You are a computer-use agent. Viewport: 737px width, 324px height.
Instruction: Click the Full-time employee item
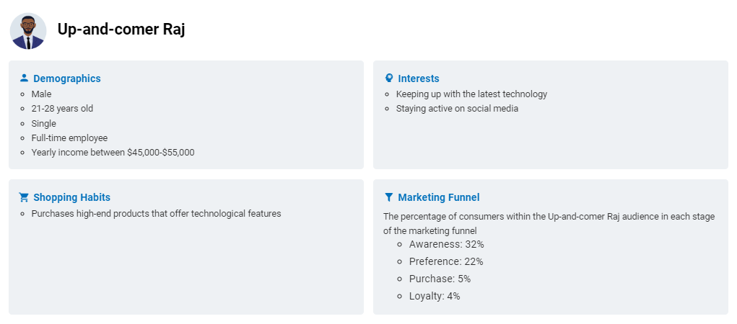(69, 138)
